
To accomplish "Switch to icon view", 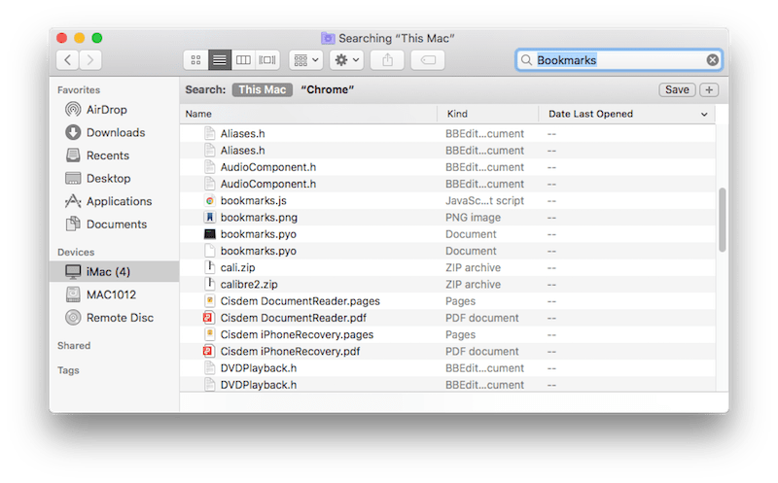I will point(196,60).
